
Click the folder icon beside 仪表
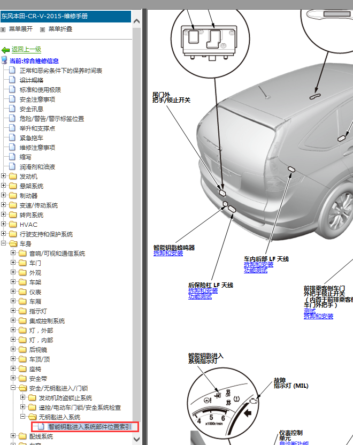[22, 291]
